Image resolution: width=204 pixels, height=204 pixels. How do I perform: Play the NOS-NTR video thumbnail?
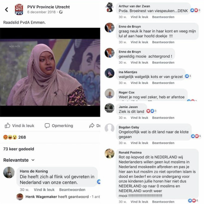(50, 72)
